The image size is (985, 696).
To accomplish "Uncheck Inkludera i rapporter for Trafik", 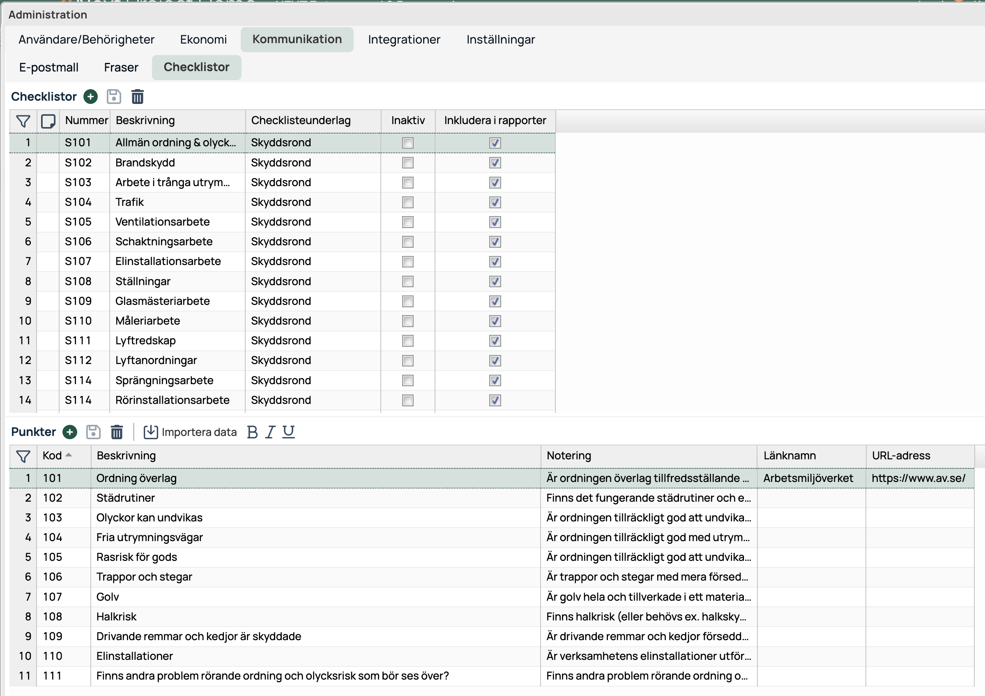I will pyautogui.click(x=495, y=202).
